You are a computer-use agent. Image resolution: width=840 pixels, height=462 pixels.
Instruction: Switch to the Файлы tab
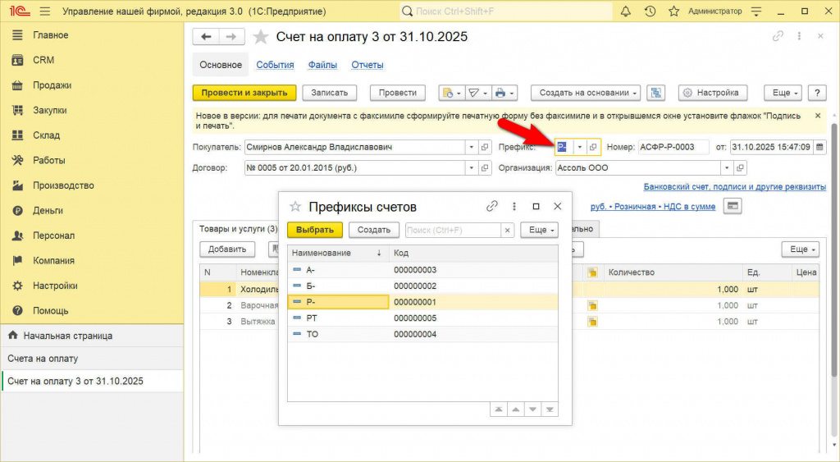(x=322, y=65)
